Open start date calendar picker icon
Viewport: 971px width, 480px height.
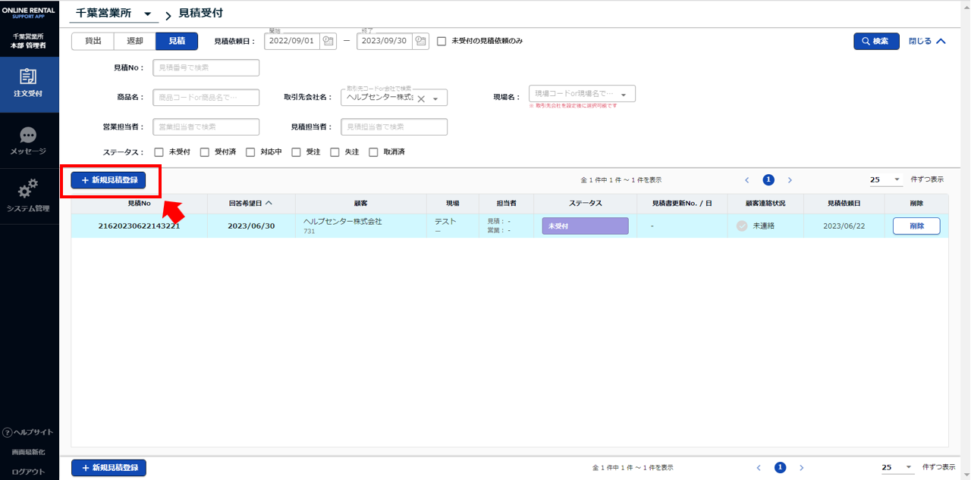[328, 41]
